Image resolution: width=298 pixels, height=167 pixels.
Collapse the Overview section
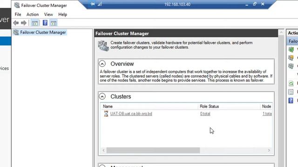[102, 64]
